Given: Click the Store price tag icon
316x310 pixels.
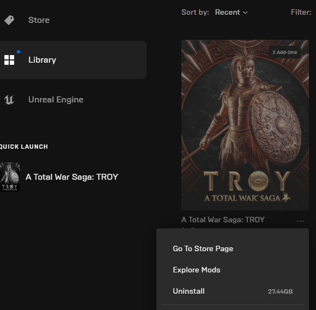Looking at the screenshot, I should click(x=9, y=20).
